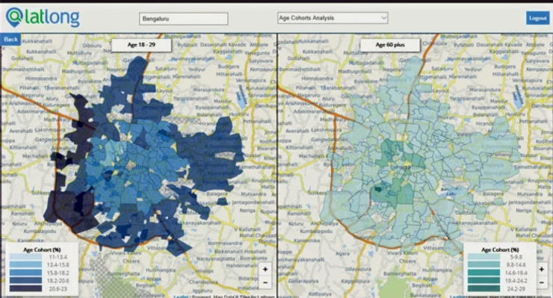The image size is (553, 298).
Task: Click the Leaflet attribution link on the left map
Action: (x=182, y=297)
